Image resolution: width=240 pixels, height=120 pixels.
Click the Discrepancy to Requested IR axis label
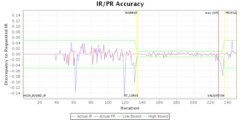6,54
